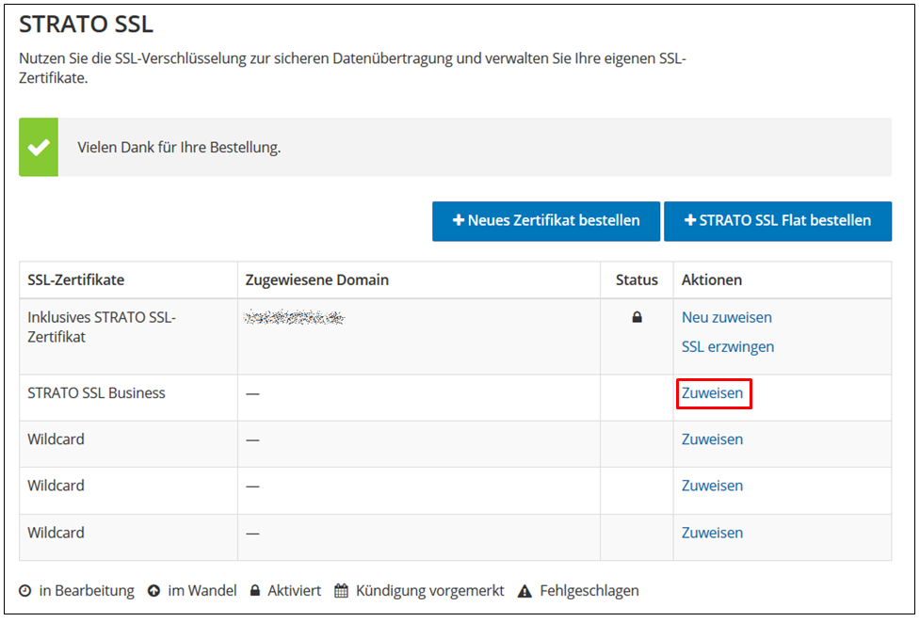Click the warning triangle 'Fehlgeschlagen' icon
Image resolution: width=920 pixels, height=622 pixels.
524,591
